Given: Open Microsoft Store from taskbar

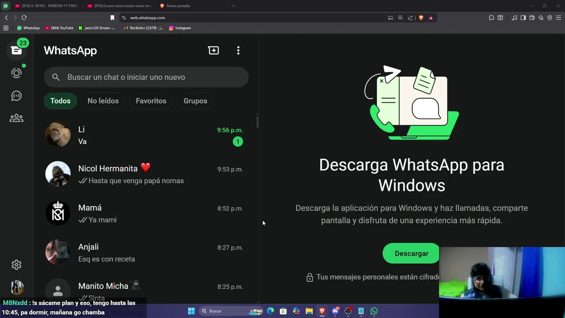Looking at the screenshot, I should (x=283, y=311).
